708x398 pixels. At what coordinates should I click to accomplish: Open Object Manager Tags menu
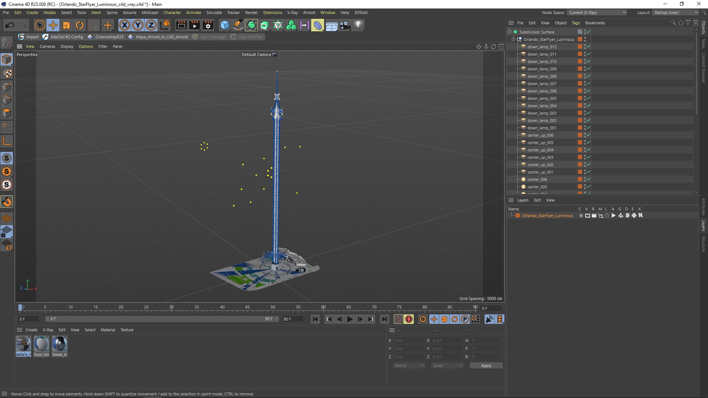coord(576,23)
